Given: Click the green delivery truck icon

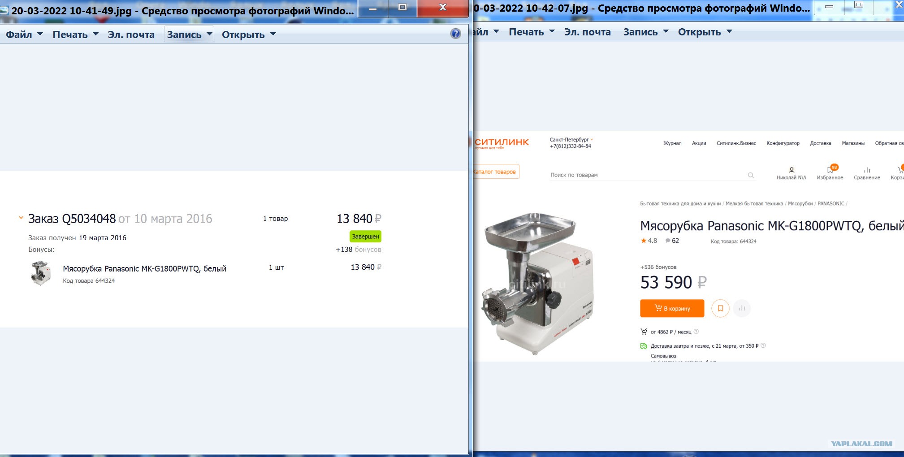Looking at the screenshot, I should 644,346.
